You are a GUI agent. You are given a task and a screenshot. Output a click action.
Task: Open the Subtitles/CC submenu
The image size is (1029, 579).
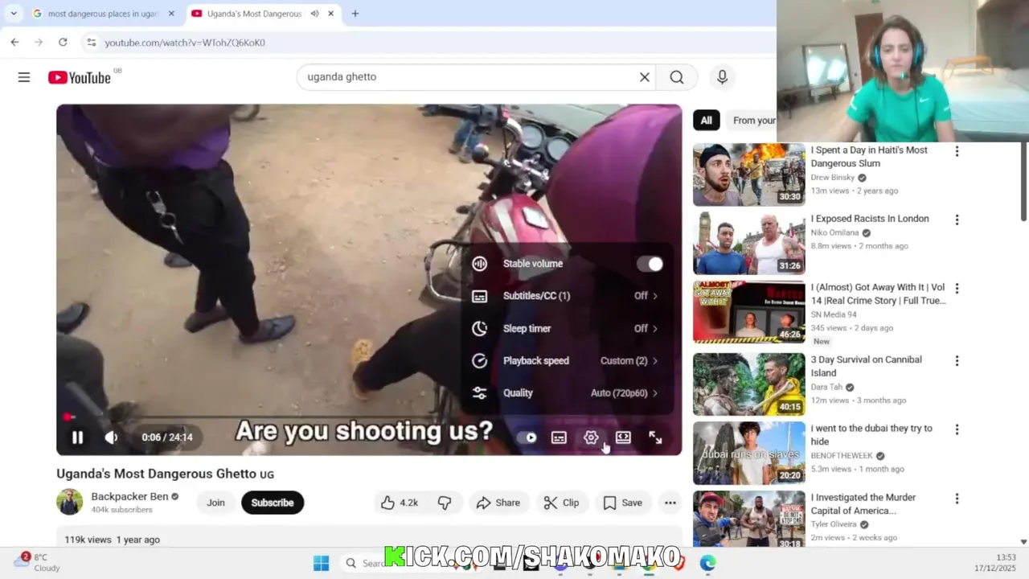[x=568, y=296]
